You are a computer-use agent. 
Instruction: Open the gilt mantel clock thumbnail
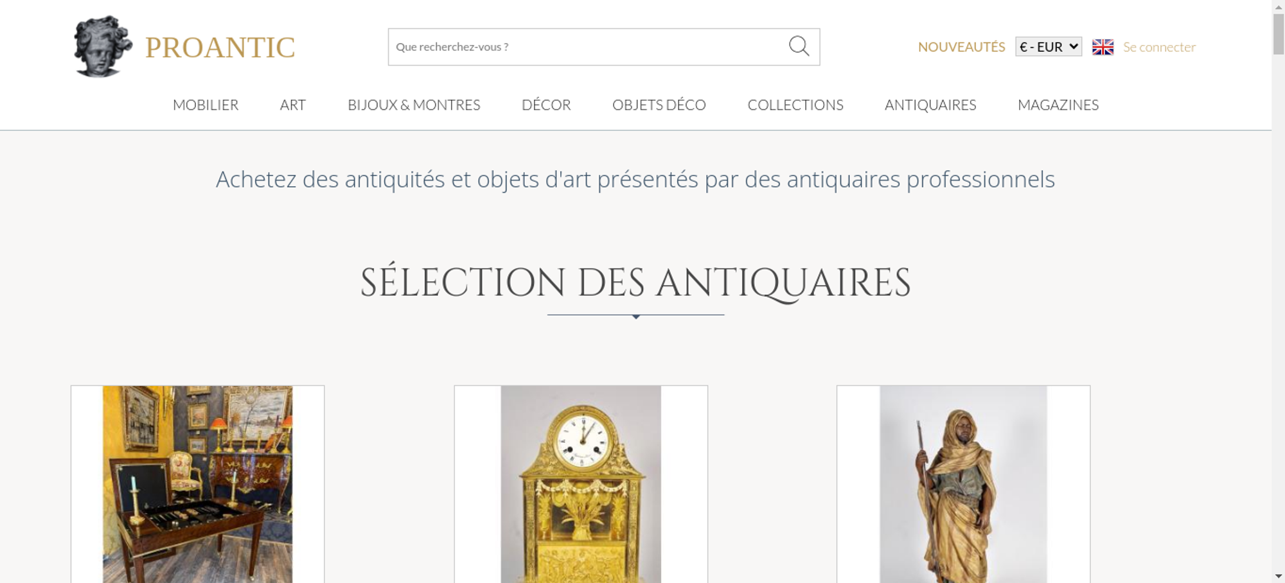point(581,484)
